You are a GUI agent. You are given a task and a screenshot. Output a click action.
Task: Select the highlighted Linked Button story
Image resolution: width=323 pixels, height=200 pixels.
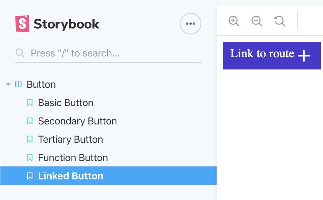coord(108,176)
